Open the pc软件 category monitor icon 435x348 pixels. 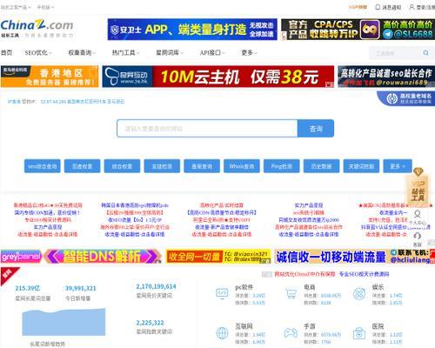point(222,294)
